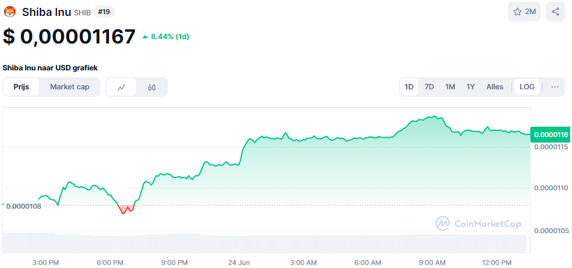Image resolution: width=572 pixels, height=268 pixels.
Task: Click the green 0.0000116 current price tag
Action: point(550,135)
